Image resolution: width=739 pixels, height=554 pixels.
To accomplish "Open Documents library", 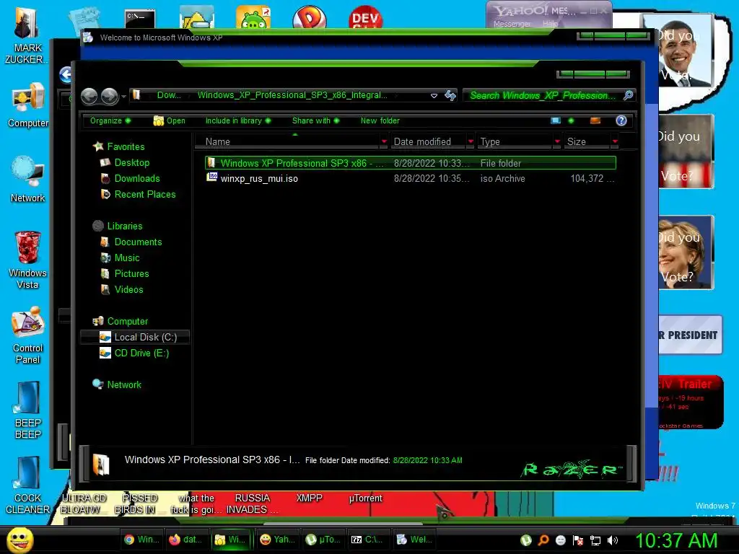I will tap(138, 242).
